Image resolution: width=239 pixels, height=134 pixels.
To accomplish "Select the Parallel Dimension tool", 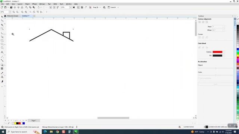I will [x=2, y=57].
